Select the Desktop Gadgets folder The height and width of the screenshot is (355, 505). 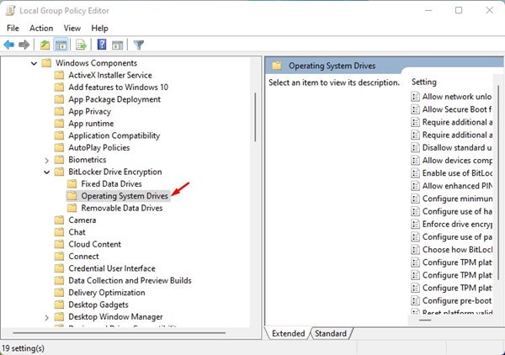pos(98,305)
